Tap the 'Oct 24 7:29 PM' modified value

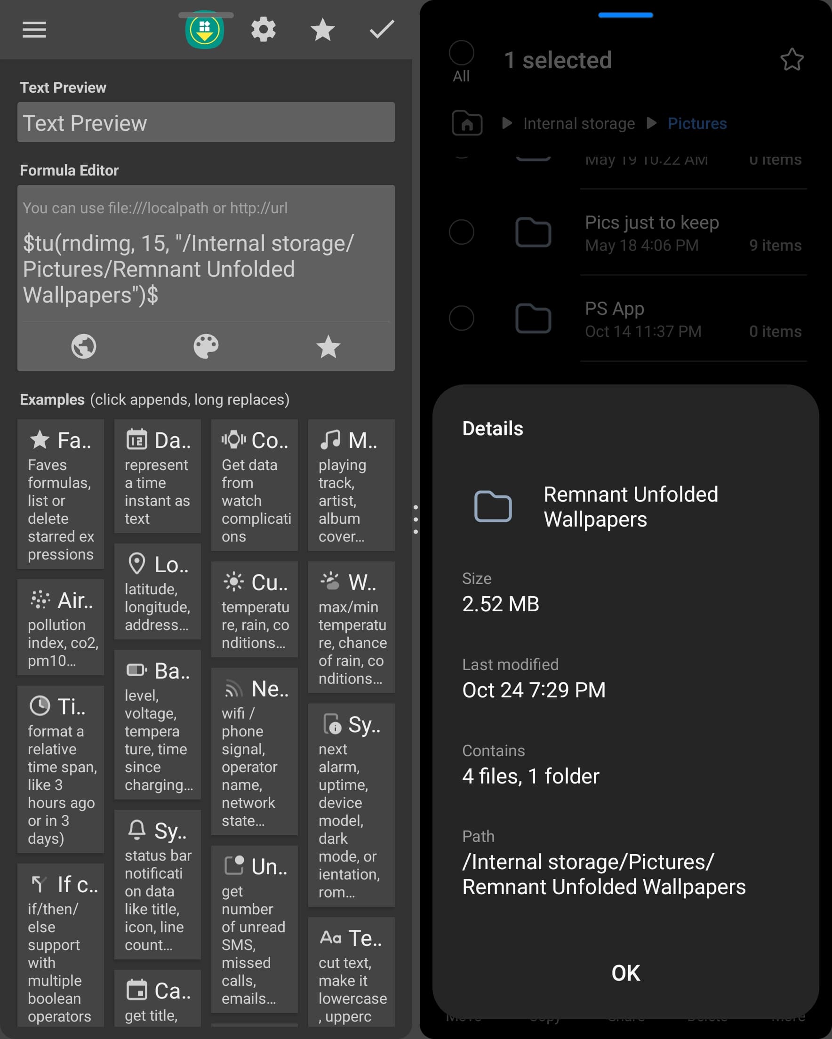(534, 690)
